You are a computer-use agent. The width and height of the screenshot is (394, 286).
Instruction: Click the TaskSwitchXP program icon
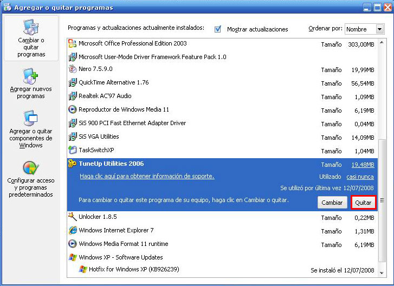coord(73,150)
